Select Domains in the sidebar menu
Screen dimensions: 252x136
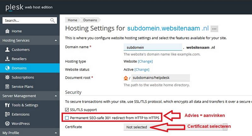point(30,68)
